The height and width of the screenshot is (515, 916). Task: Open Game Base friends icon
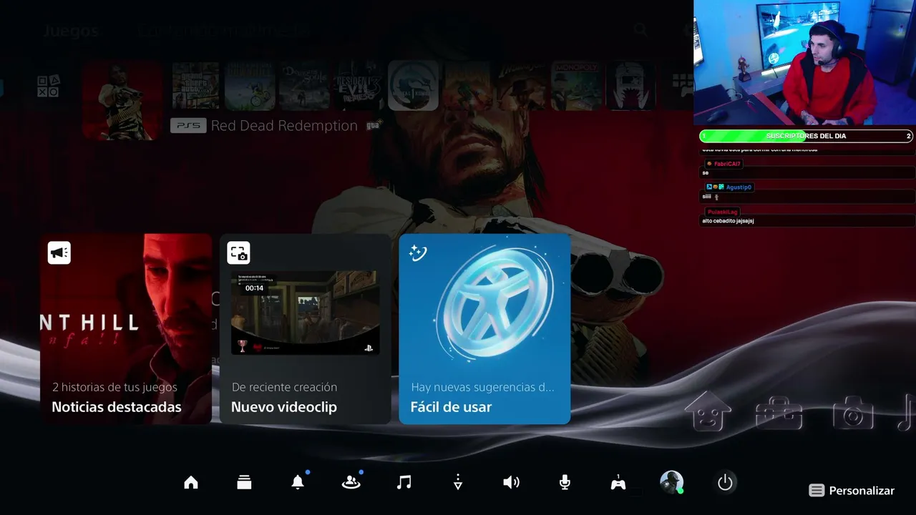351,483
